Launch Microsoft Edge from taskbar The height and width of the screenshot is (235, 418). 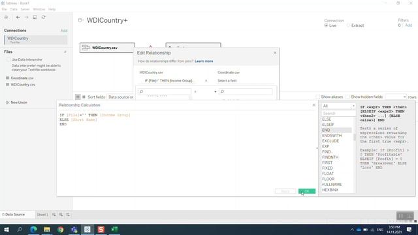click(33, 229)
